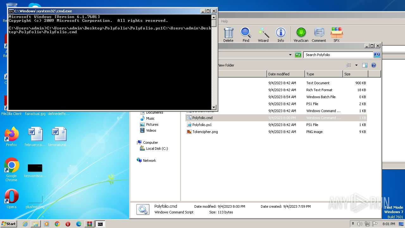Sort by the Type column header

(x=324, y=74)
